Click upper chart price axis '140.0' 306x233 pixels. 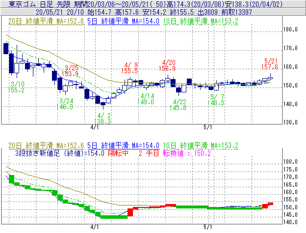(x=290, y=104)
